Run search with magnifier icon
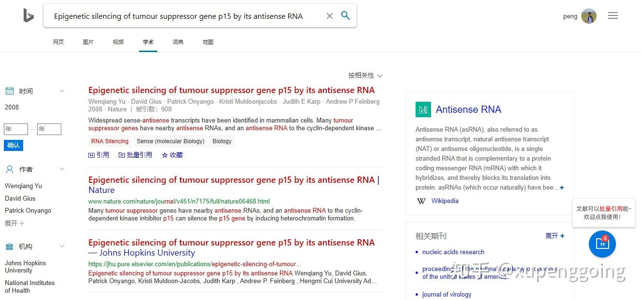641x300 pixels. (x=346, y=15)
